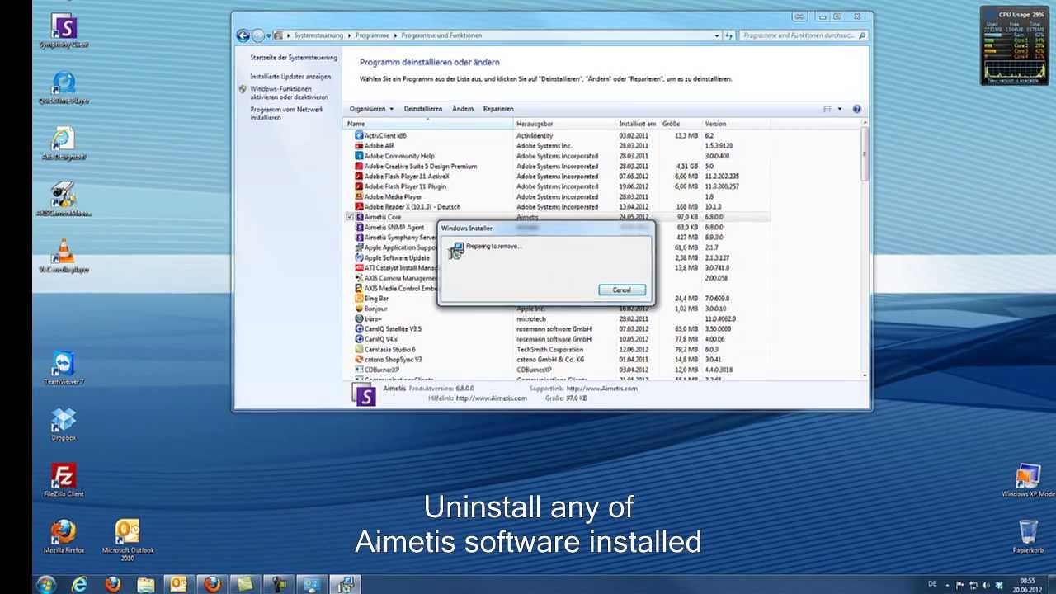1056x594 pixels.
Task: Open Windows XP Mode desktop shortcut
Action: pyautogui.click(x=1028, y=481)
